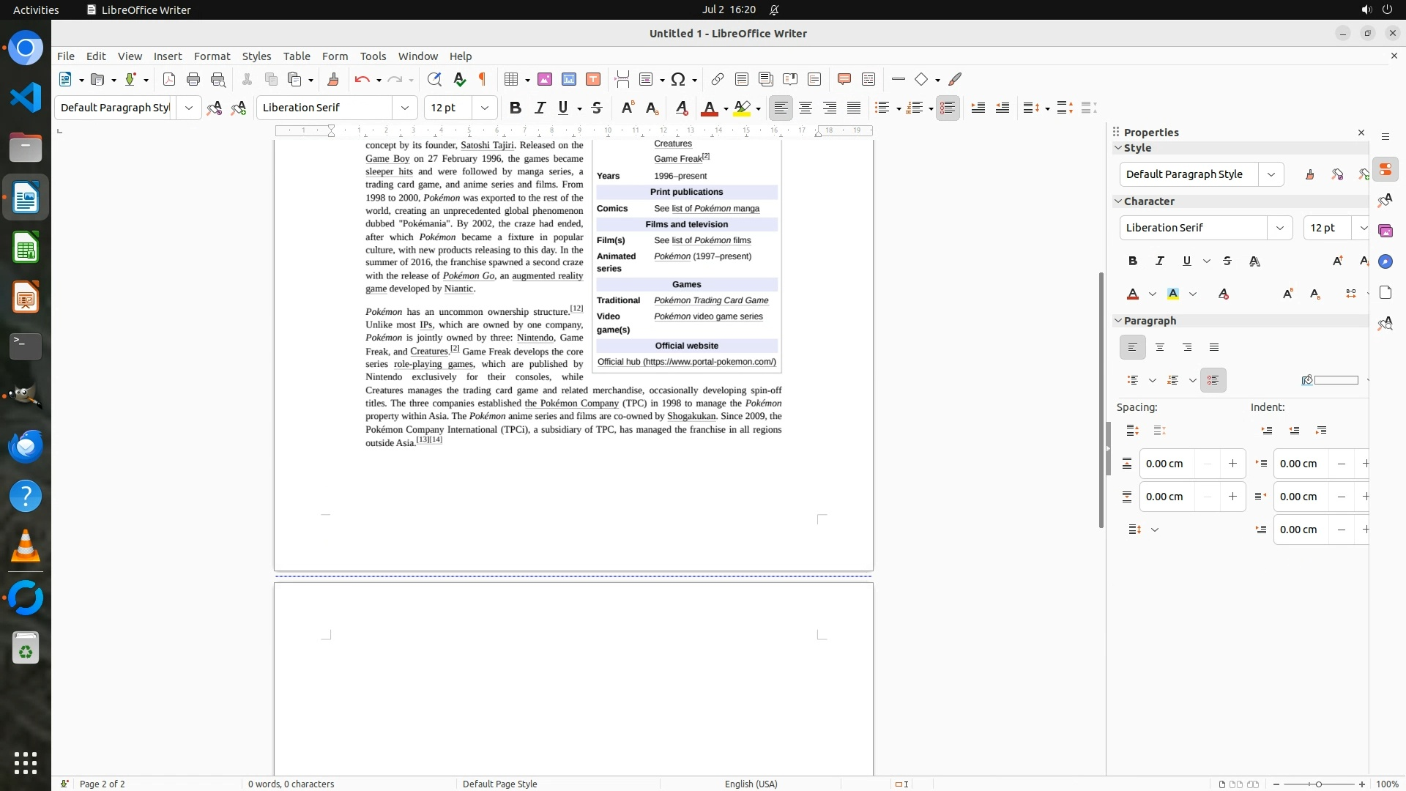
Task: Click Insert Special Character omega icon
Action: (x=678, y=79)
